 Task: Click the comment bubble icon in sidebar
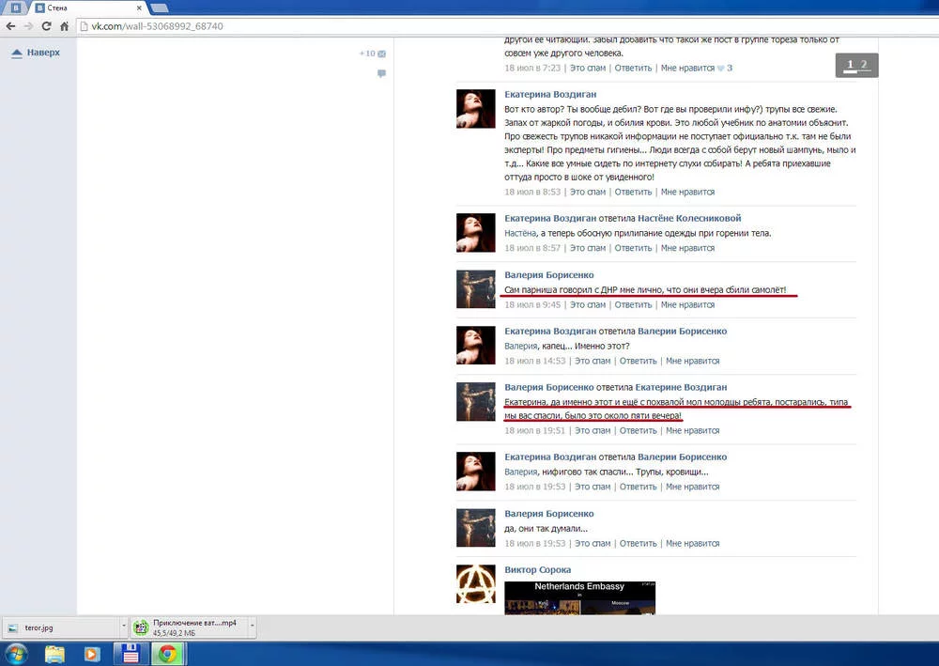click(x=381, y=73)
